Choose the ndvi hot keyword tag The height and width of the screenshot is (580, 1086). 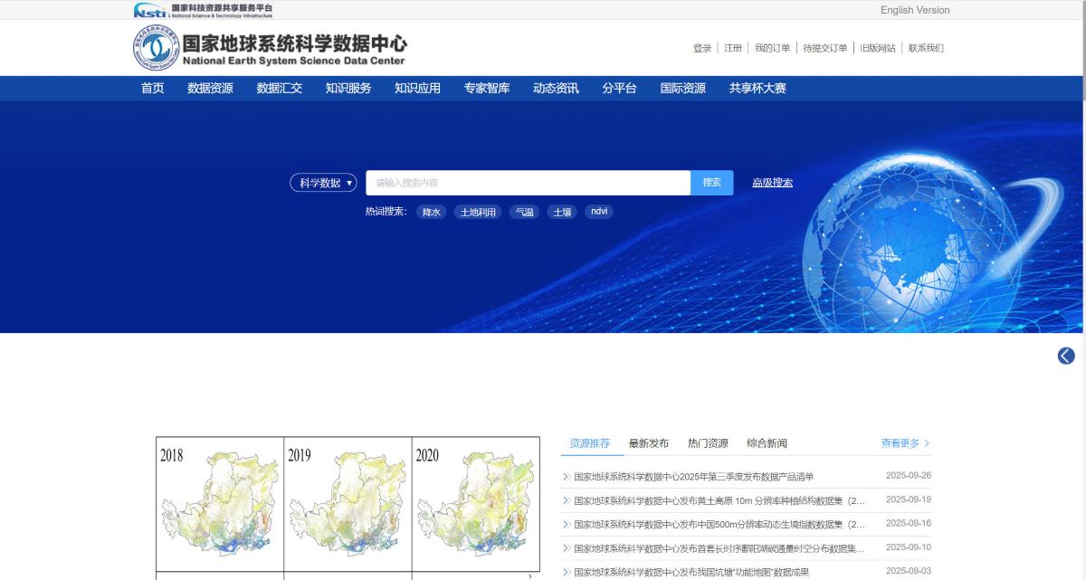tap(598, 212)
